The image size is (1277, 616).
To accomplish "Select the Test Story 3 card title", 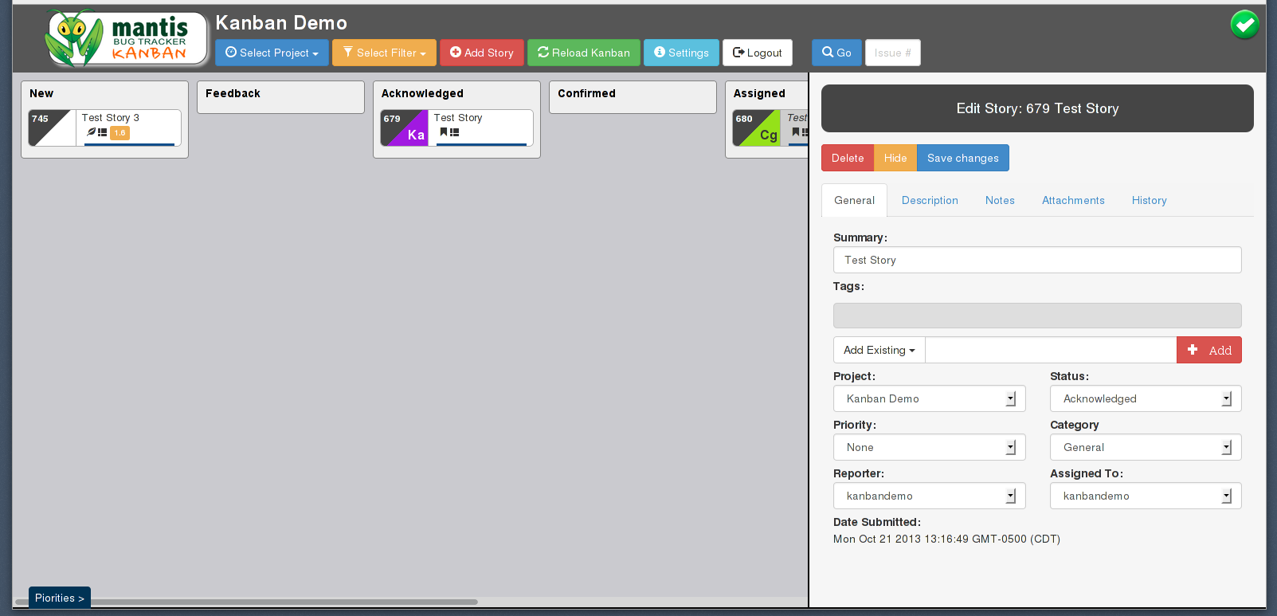I will click(x=110, y=117).
